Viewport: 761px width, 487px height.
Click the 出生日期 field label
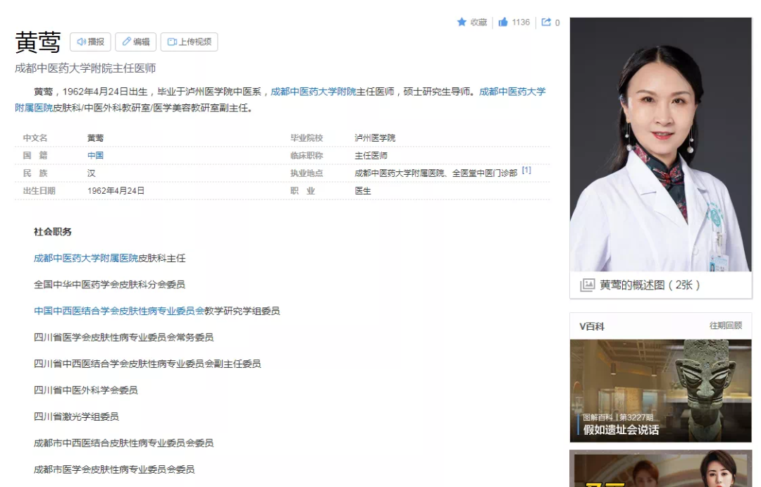point(39,191)
